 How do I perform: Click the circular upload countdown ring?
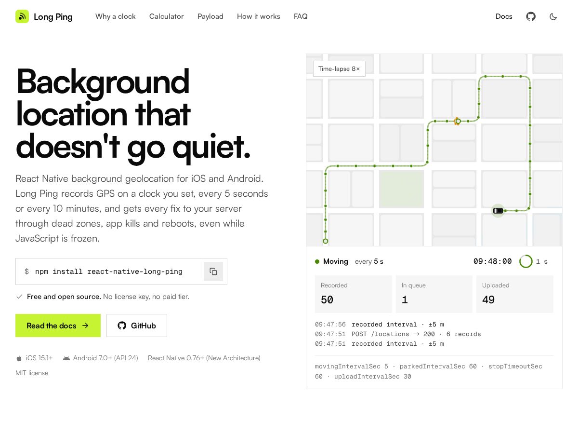pos(526,261)
